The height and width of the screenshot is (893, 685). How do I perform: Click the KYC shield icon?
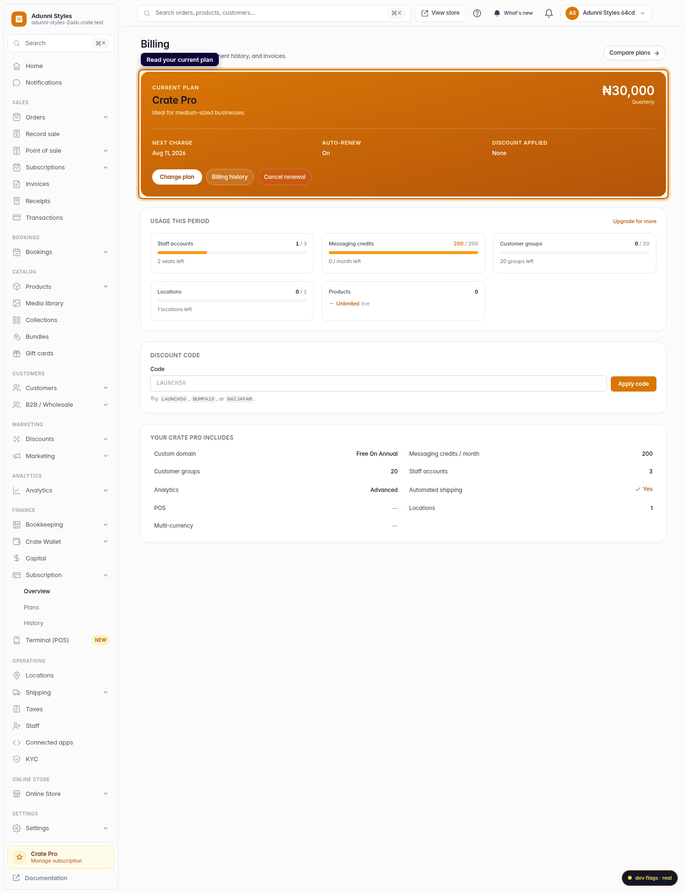point(17,759)
